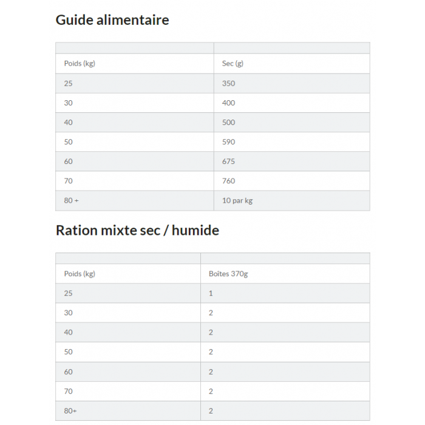Click the "80 +" weight cell in the Guide alimentaire table

71,200
